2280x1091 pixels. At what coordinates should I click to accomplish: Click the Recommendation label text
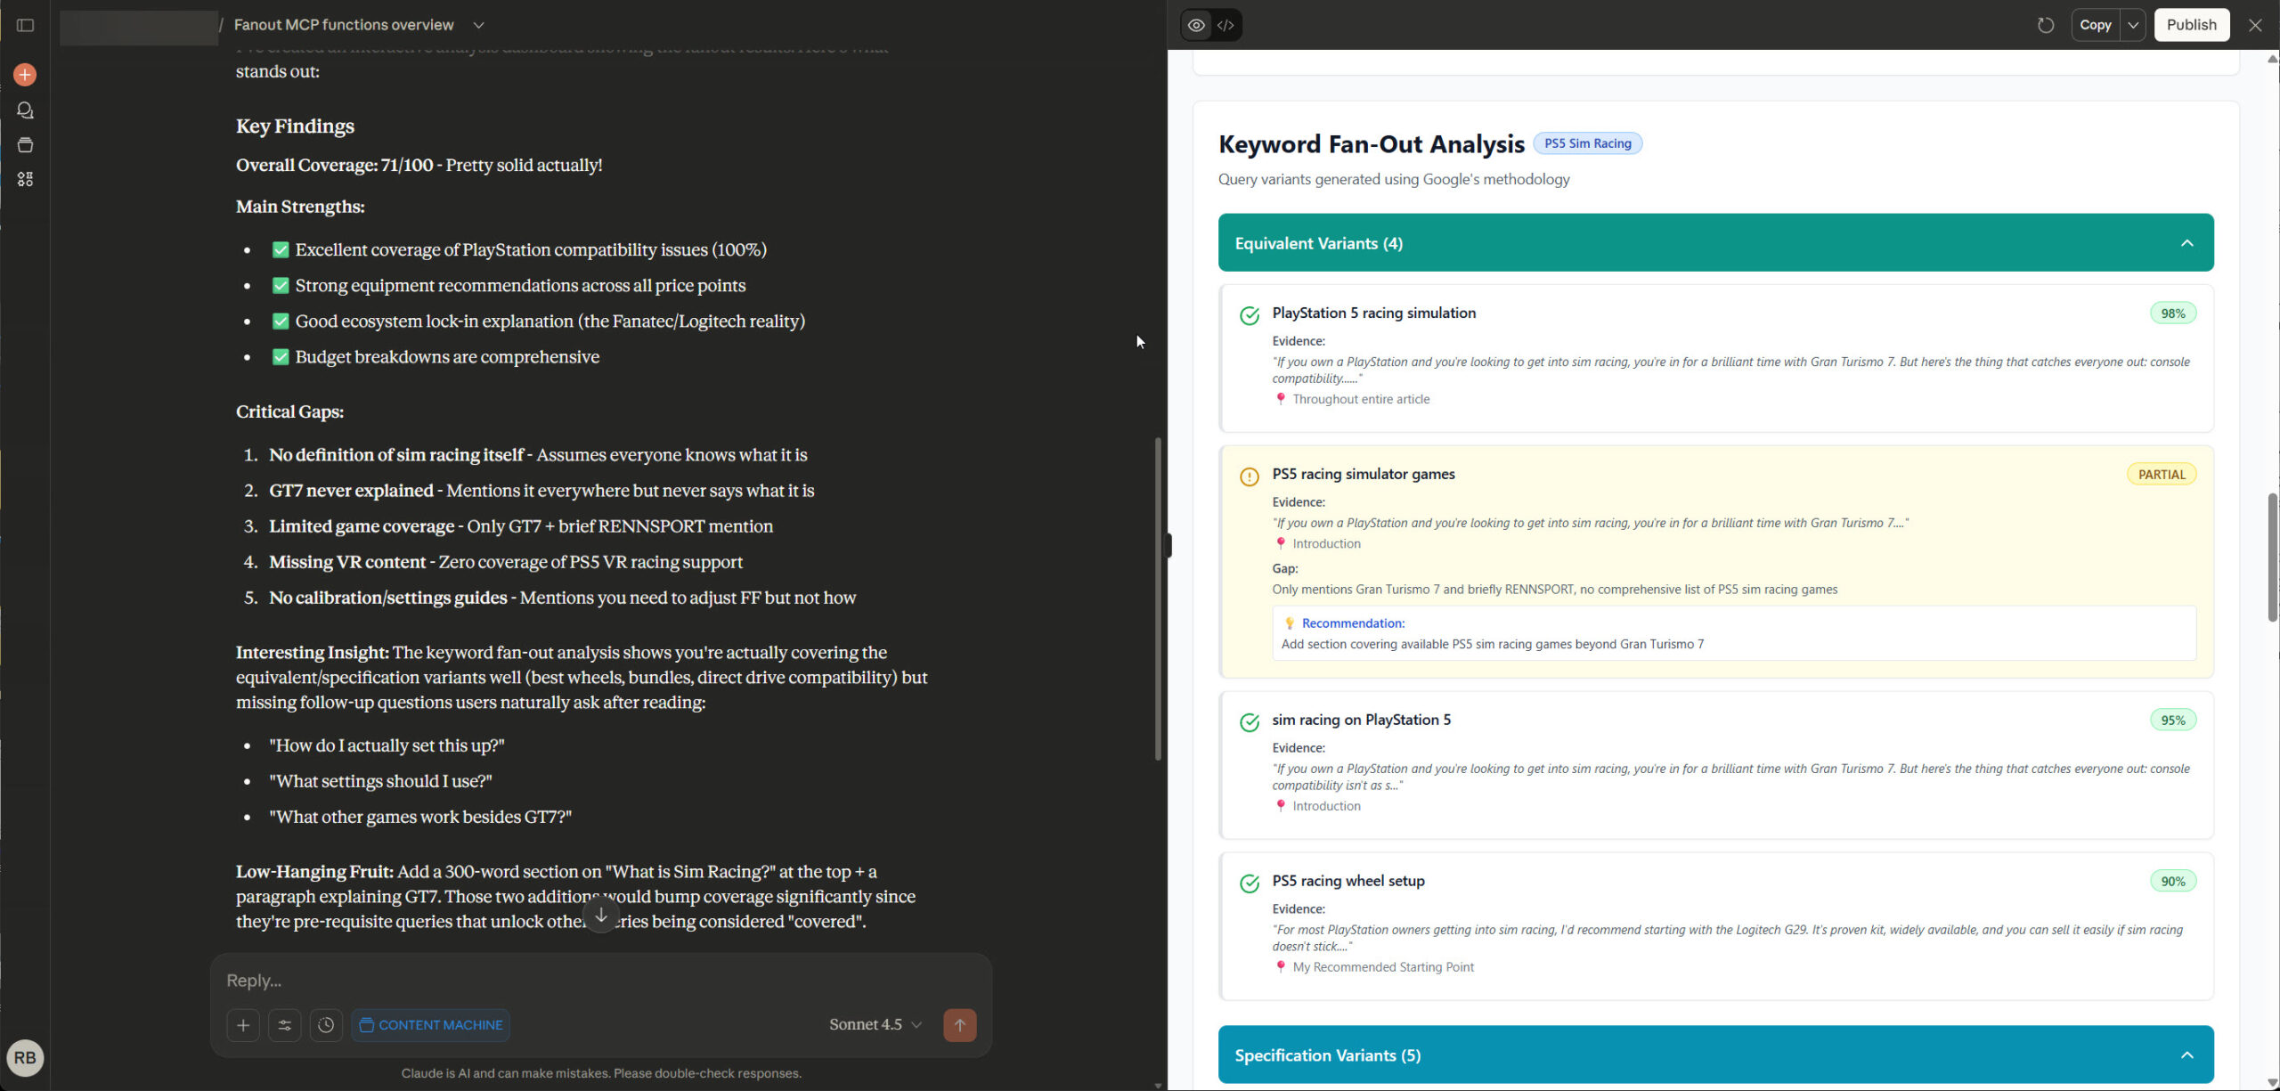coord(1354,623)
